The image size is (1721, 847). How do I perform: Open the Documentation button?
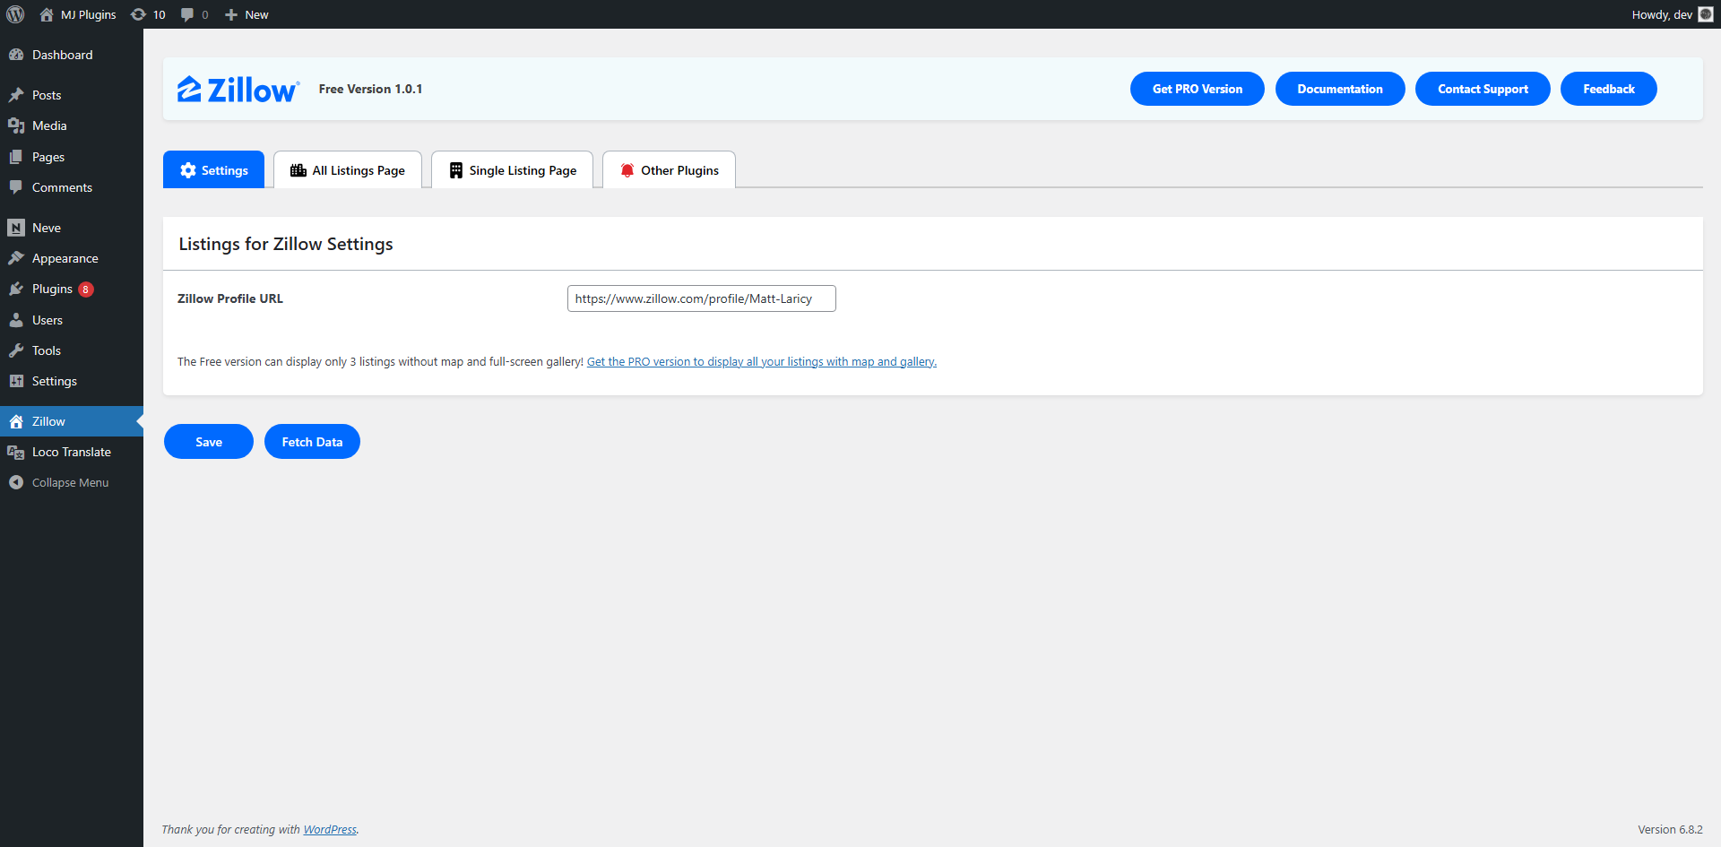1340,89
